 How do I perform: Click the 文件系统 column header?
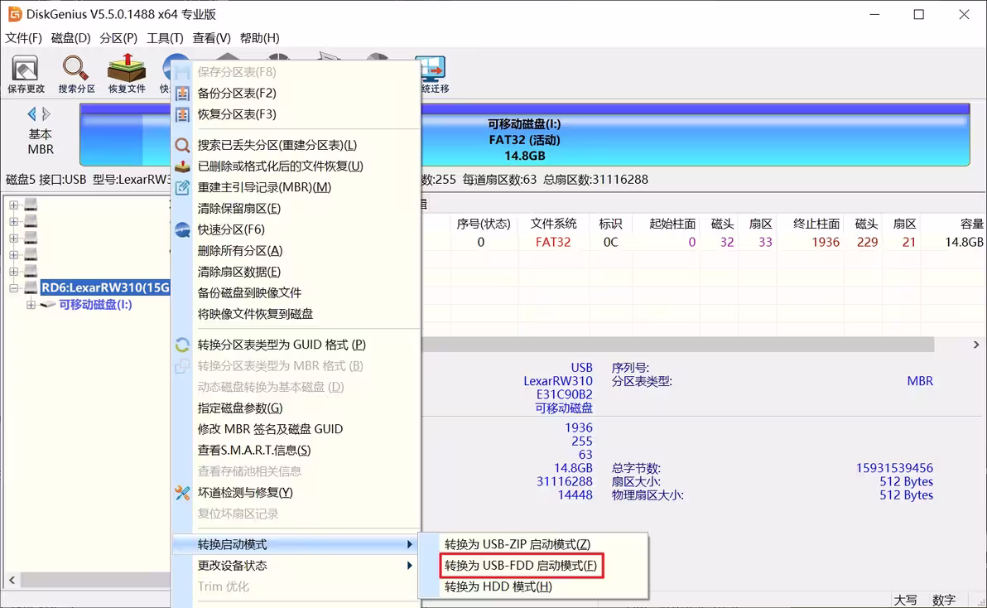553,224
